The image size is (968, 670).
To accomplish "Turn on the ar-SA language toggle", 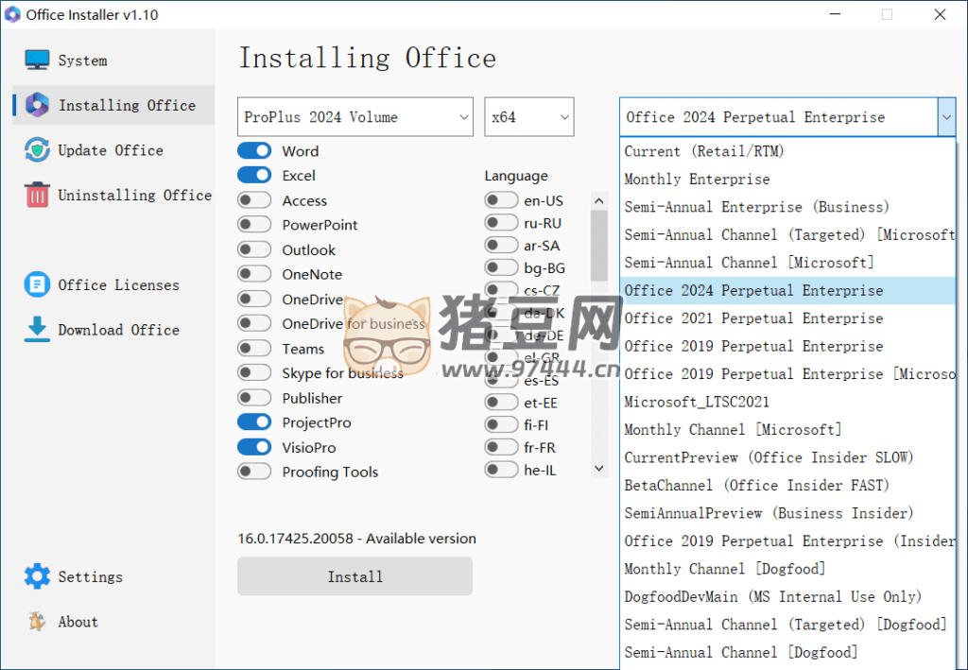I will [x=501, y=245].
